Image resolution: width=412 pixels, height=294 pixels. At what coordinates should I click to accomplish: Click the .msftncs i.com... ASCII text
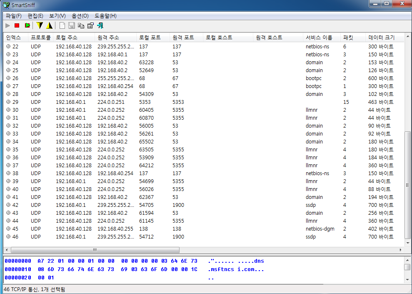pyautogui.click(x=236, y=269)
